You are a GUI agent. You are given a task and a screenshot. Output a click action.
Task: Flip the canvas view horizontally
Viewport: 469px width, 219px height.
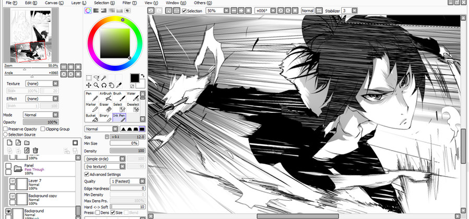pyautogui.click(x=319, y=10)
